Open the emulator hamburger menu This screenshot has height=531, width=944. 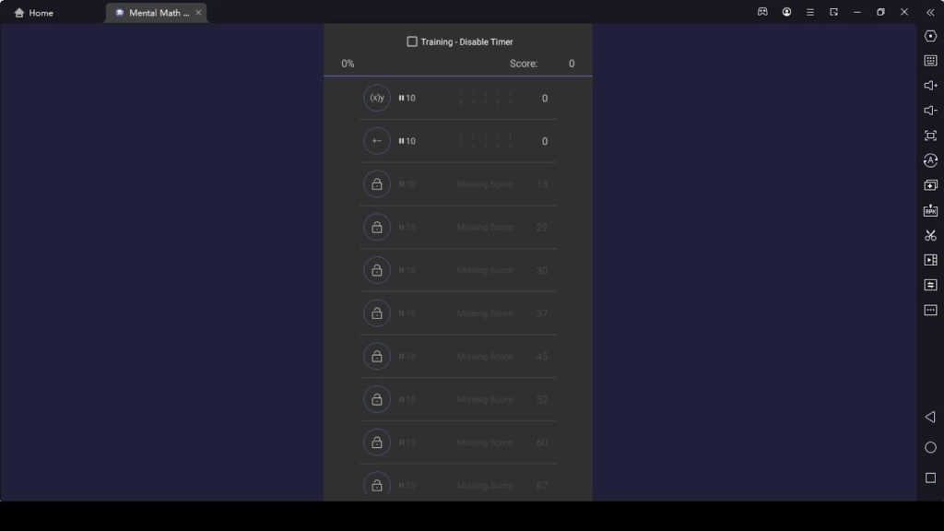pyautogui.click(x=809, y=12)
